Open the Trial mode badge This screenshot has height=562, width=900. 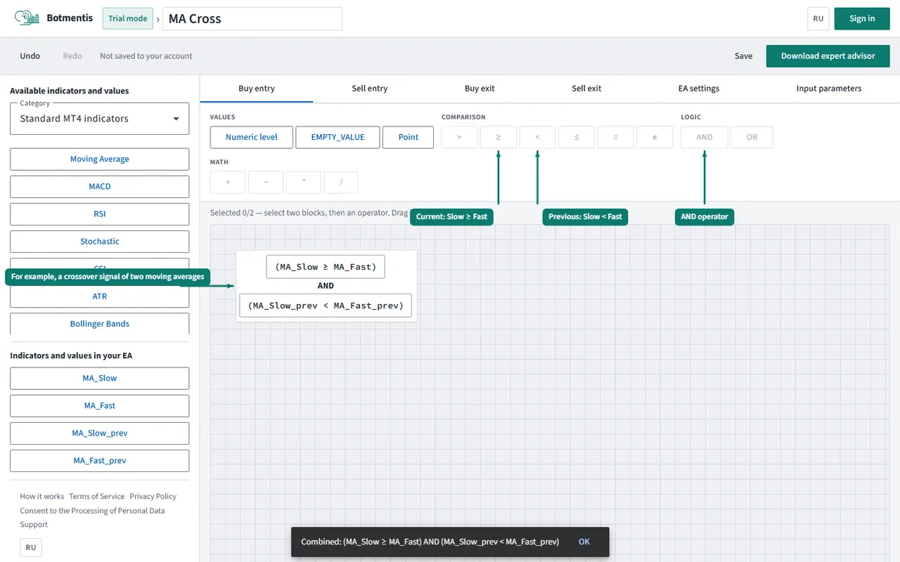click(x=127, y=18)
